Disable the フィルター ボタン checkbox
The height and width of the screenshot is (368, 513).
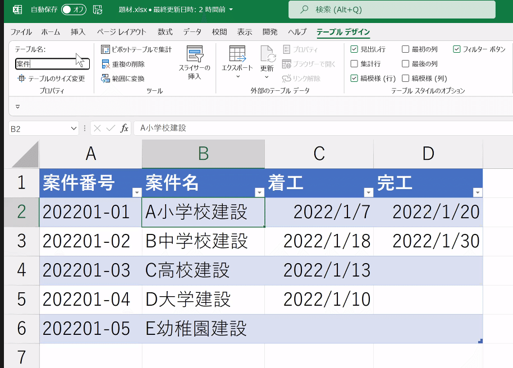click(456, 49)
